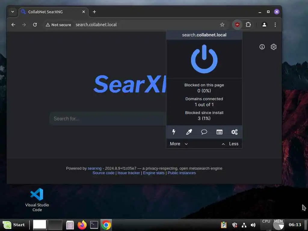Image resolution: width=308 pixels, height=231 pixels.
Task: Click Domains connected 1 out of 1
Action: coord(204,102)
